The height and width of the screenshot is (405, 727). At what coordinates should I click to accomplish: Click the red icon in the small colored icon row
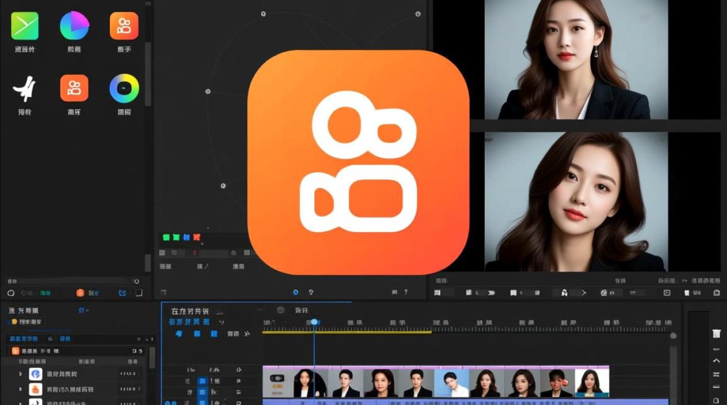(x=196, y=237)
